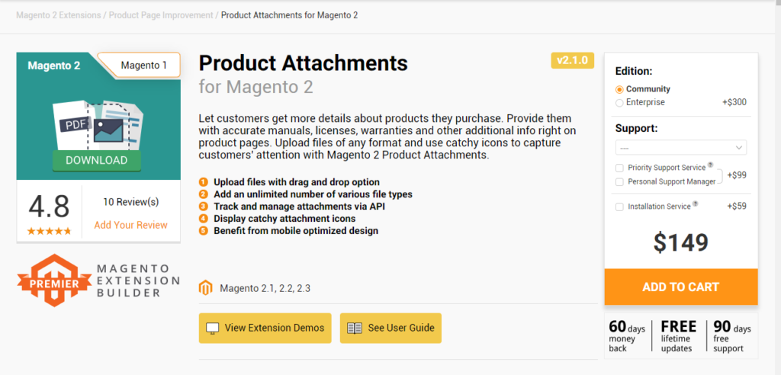
Task: Click the info icon next to Priority Support Service
Action: click(x=710, y=165)
